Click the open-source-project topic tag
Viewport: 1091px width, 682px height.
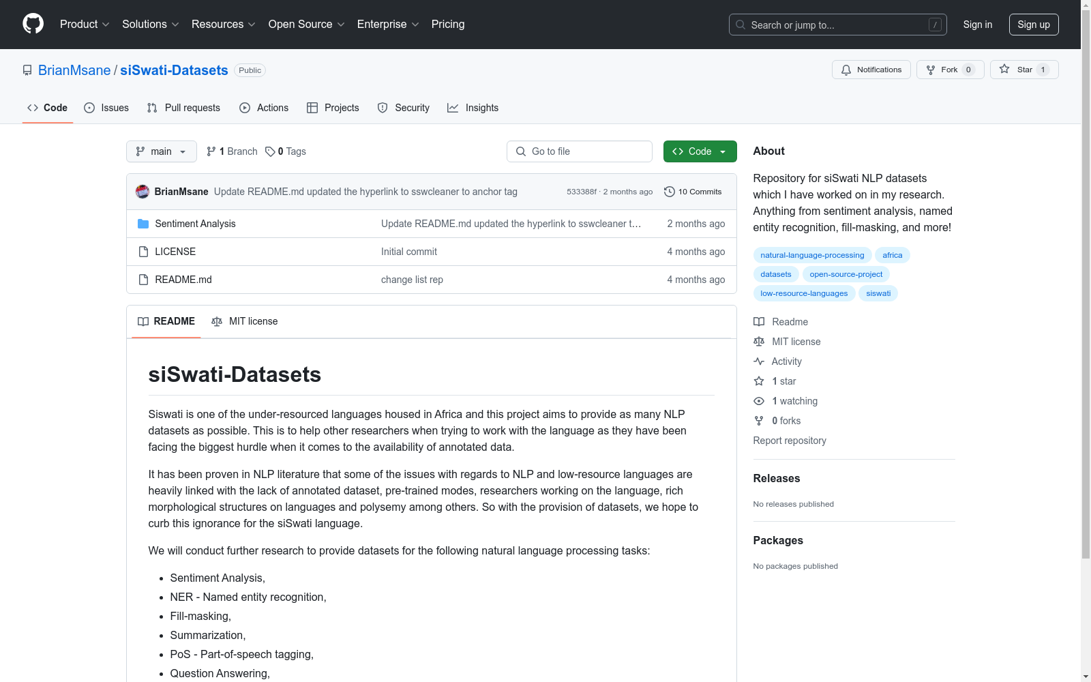pyautogui.click(x=846, y=274)
